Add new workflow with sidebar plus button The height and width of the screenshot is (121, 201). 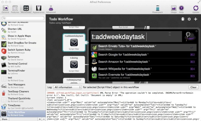40,119
